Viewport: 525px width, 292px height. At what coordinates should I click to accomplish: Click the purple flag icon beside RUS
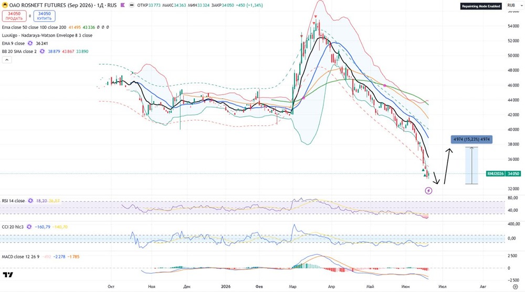click(x=122, y=5)
